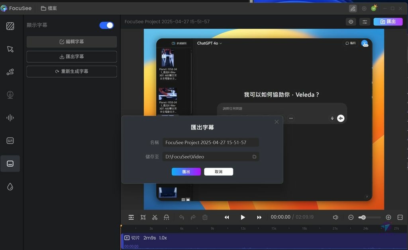Image resolution: width=408 pixels, height=250 pixels.
Task: Open the cursor settings sidebar icon
Action: [x=10, y=49]
